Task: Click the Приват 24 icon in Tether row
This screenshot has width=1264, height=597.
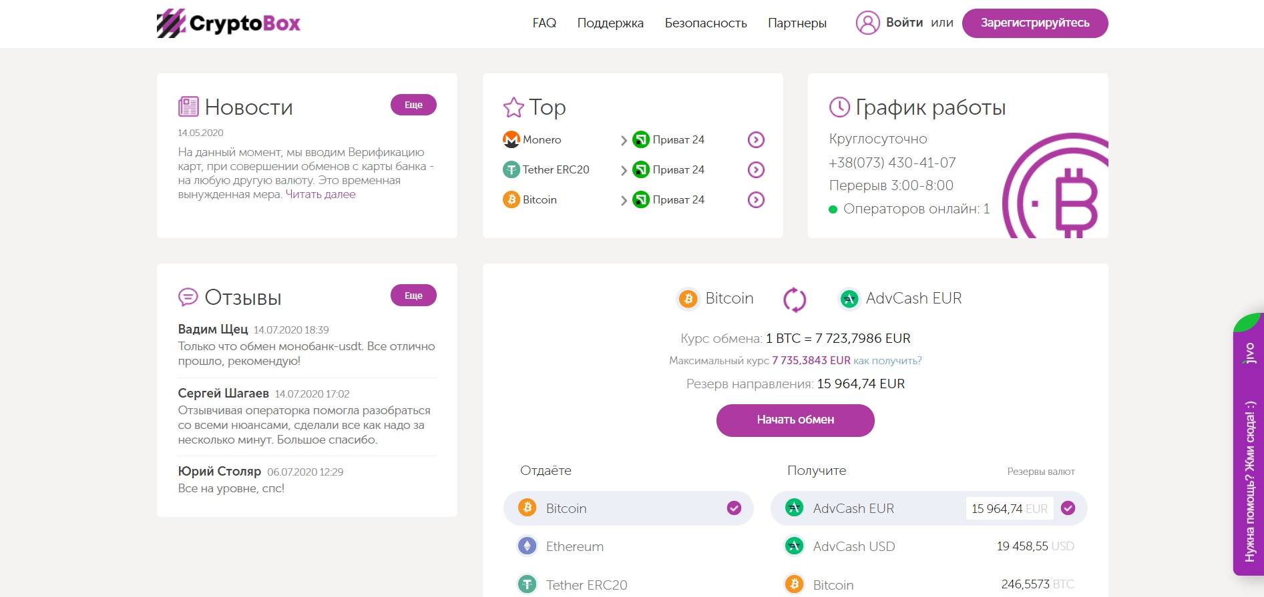Action: click(x=640, y=169)
